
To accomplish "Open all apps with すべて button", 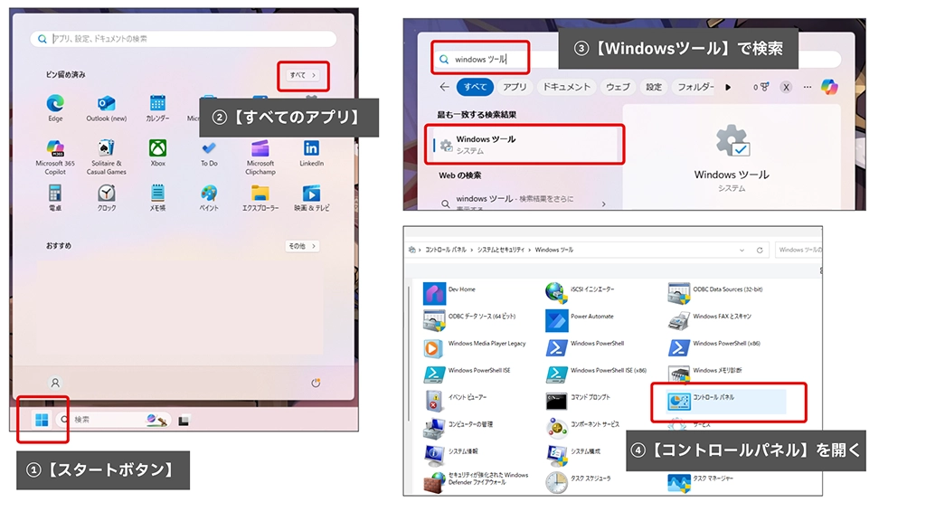I will [303, 75].
